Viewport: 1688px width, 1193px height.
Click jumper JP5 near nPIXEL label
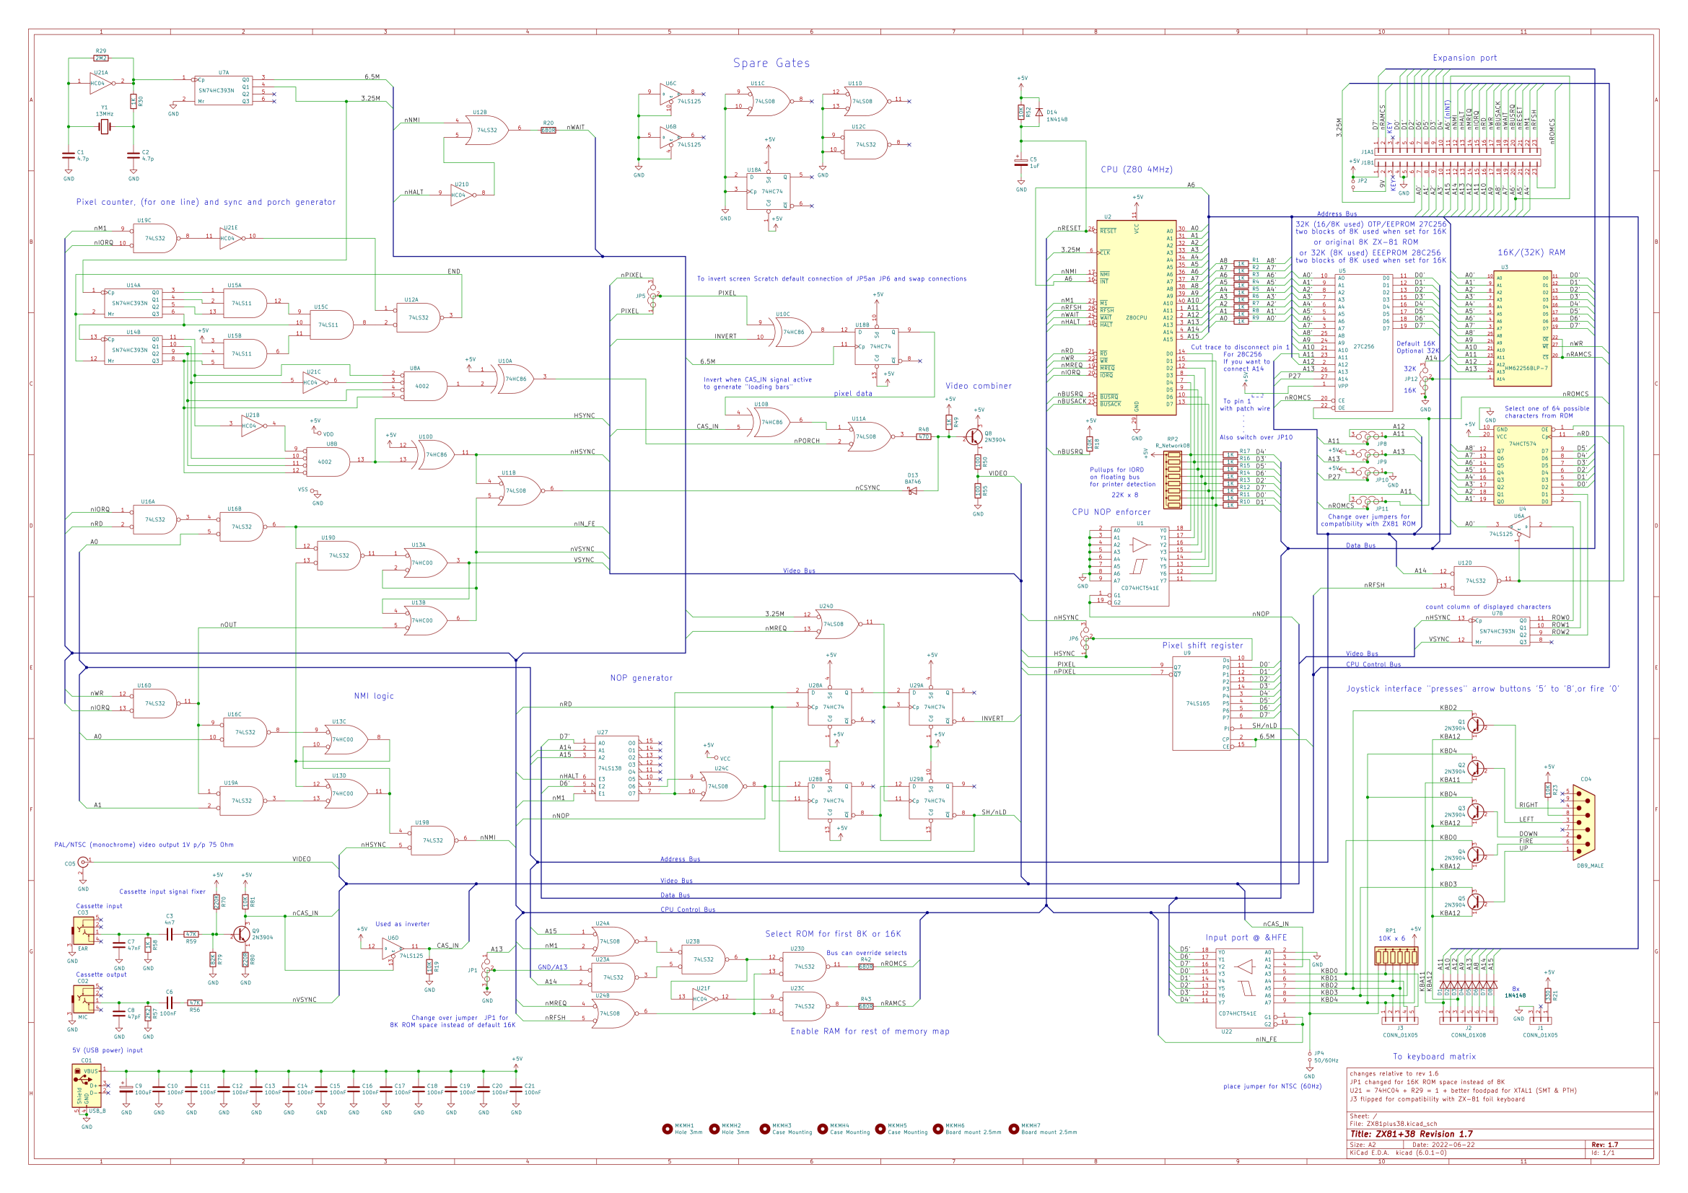pos(652,295)
